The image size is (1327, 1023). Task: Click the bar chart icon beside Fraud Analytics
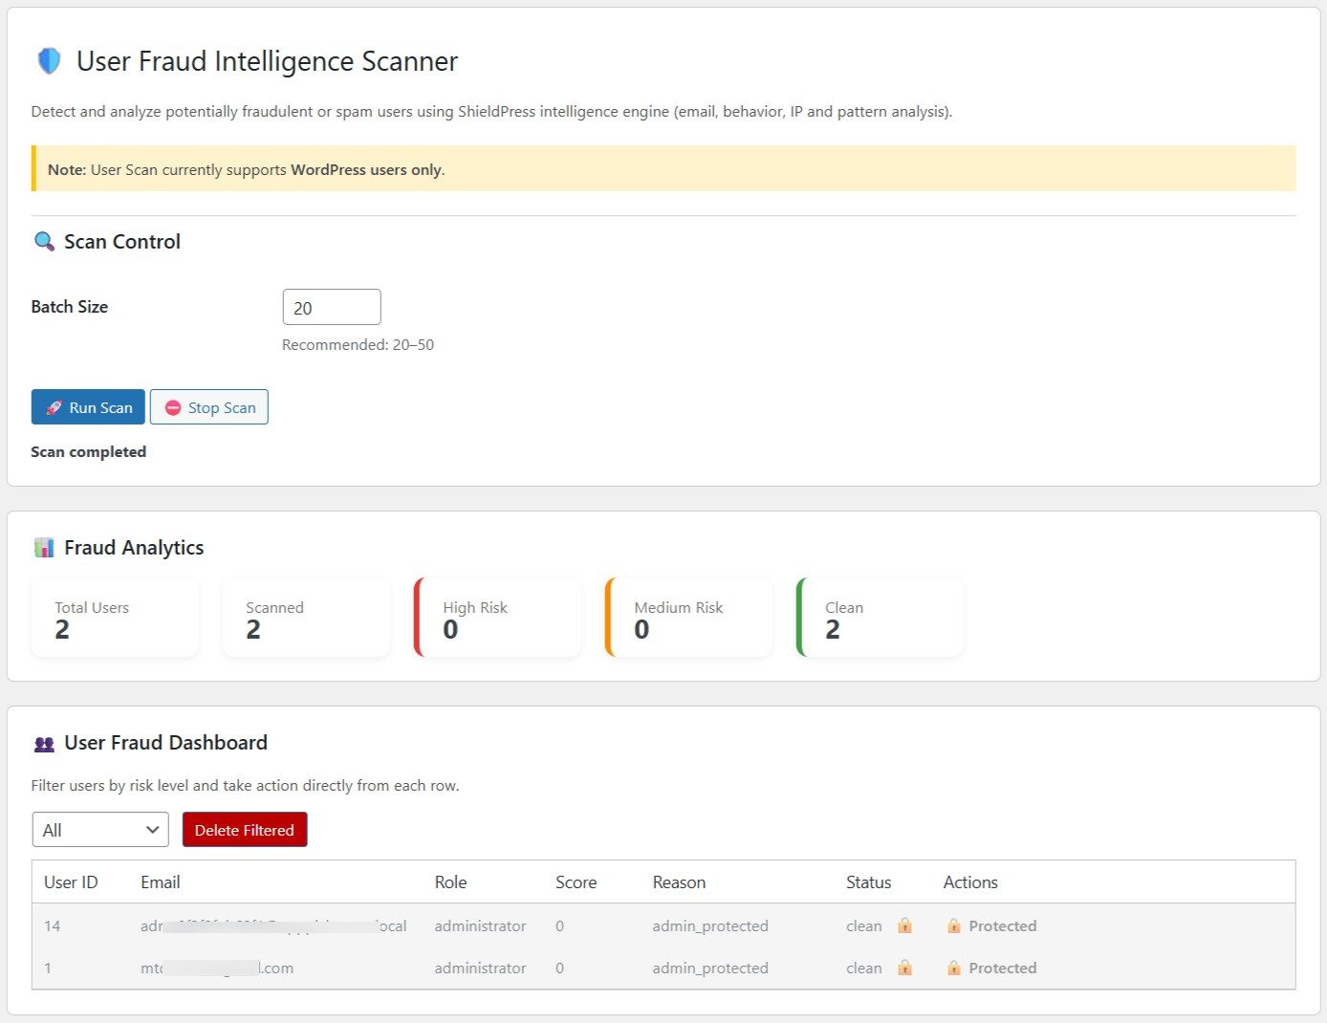43,547
